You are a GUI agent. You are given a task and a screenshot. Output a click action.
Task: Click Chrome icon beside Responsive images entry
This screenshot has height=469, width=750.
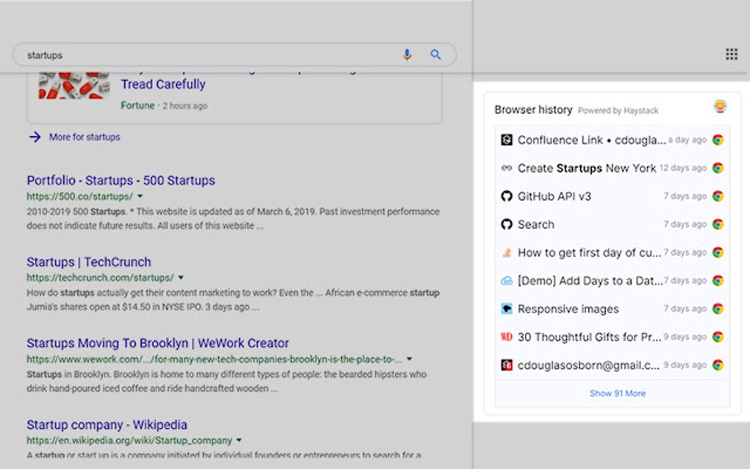(718, 309)
